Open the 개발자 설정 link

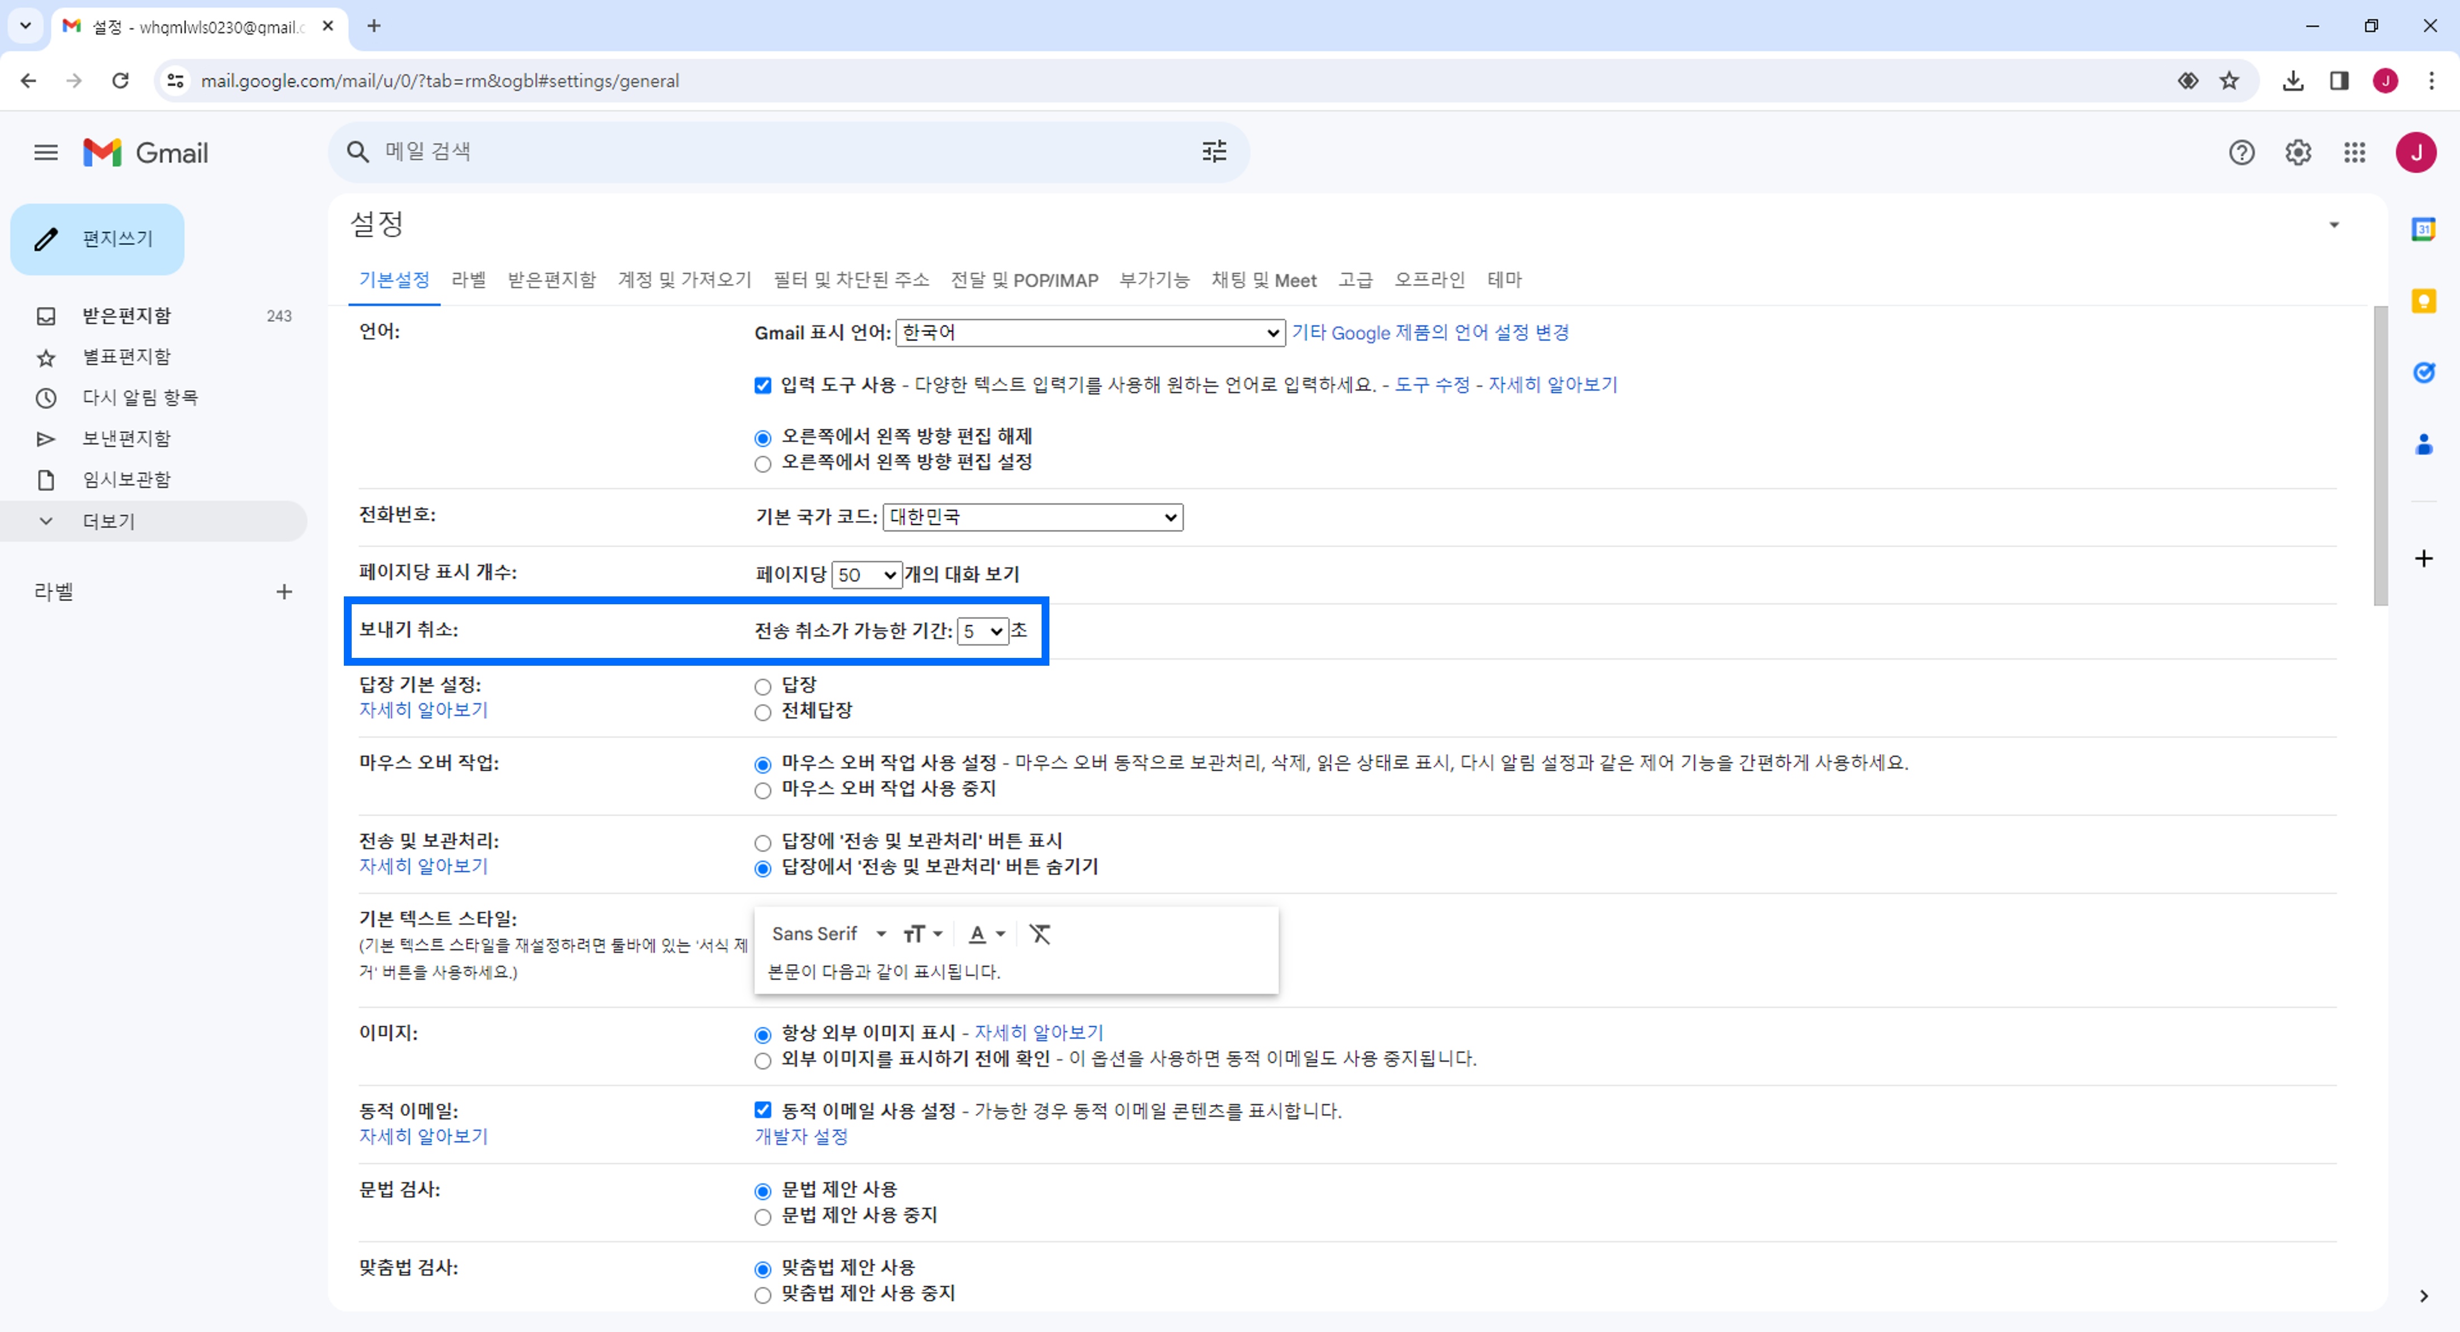(800, 1136)
